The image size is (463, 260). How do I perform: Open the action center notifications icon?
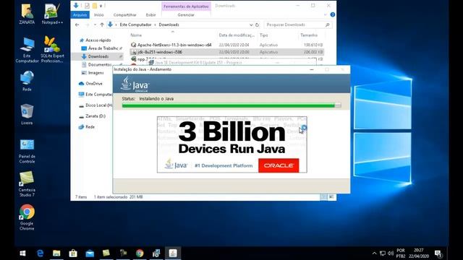click(438, 253)
